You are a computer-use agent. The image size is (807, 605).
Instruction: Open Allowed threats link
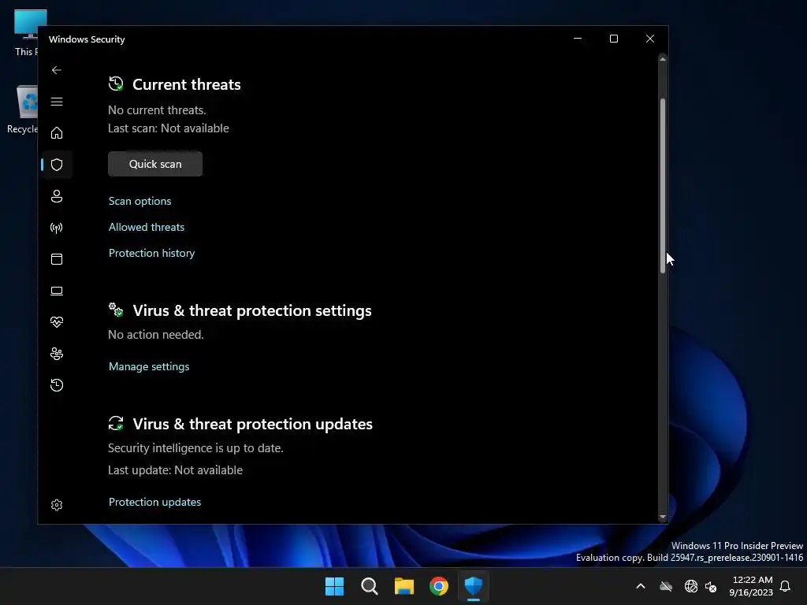[147, 227]
